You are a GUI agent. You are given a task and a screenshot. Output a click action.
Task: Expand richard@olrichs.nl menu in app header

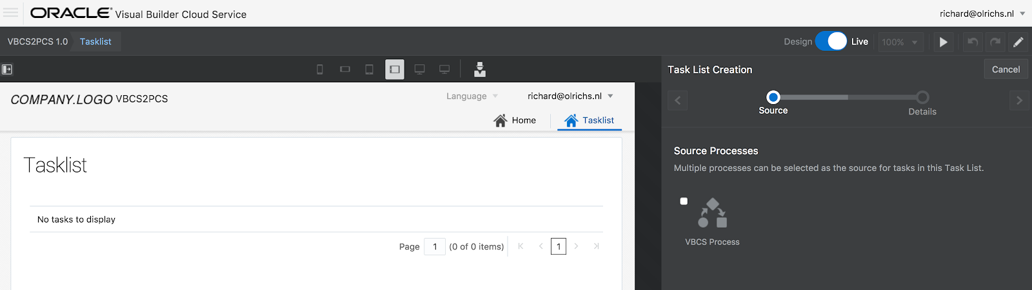[570, 96]
